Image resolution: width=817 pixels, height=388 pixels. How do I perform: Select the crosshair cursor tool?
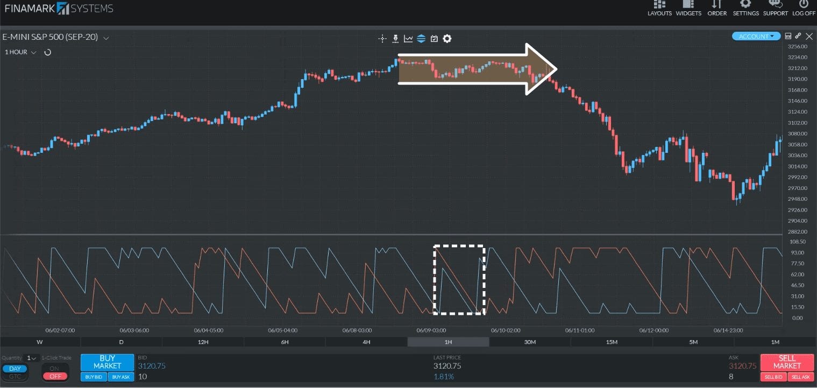tap(382, 38)
